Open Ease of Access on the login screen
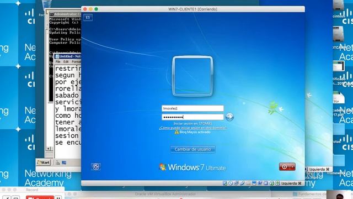Viewport: 353px width, 199px height. (96, 167)
